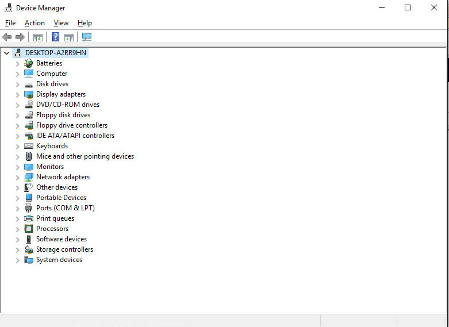Select the System devices entry
This screenshot has width=449, height=327.
[59, 260]
